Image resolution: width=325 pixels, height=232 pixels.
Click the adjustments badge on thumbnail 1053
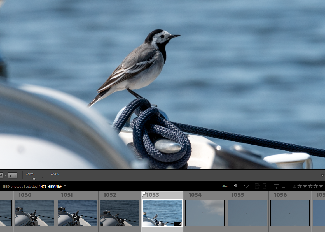179,224
